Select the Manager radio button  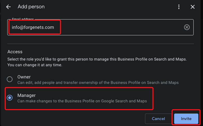pos(10,98)
